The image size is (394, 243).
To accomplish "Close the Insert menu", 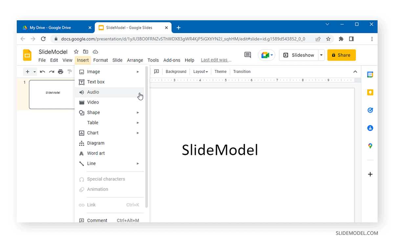I will (83, 60).
